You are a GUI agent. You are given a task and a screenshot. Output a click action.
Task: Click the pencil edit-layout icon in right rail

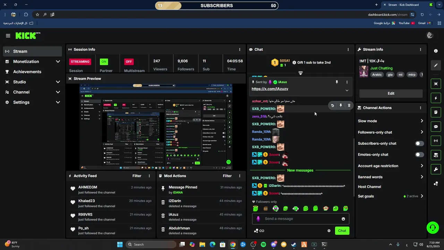(x=436, y=65)
